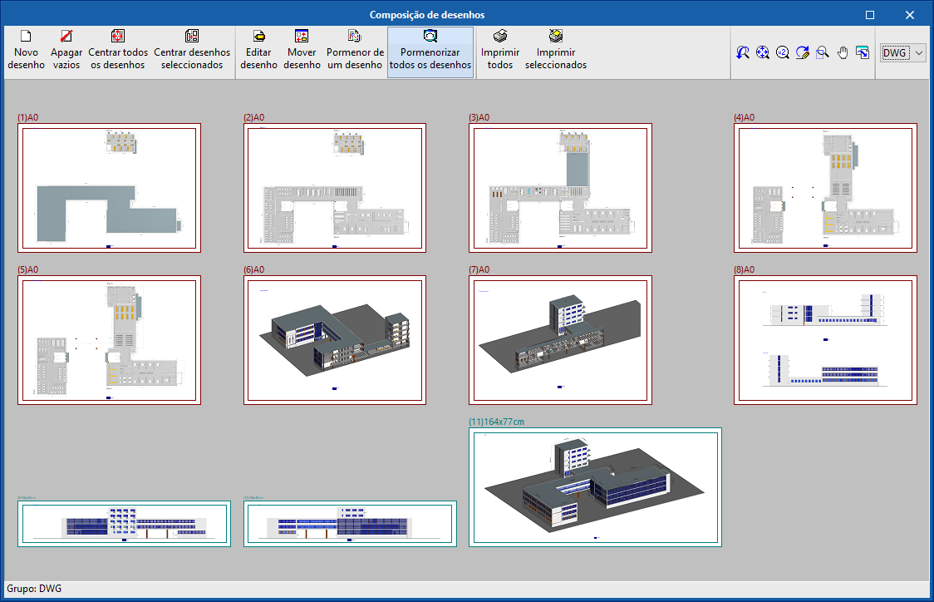Click Imprimir todos to print everything
Screen dimensions: 934x602
499,52
